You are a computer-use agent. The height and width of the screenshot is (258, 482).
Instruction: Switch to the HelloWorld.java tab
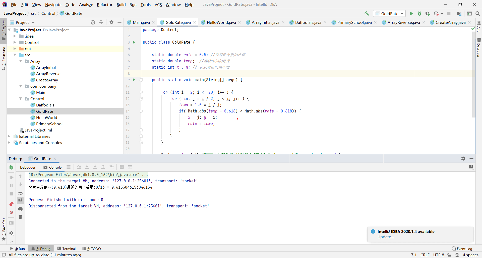(221, 22)
